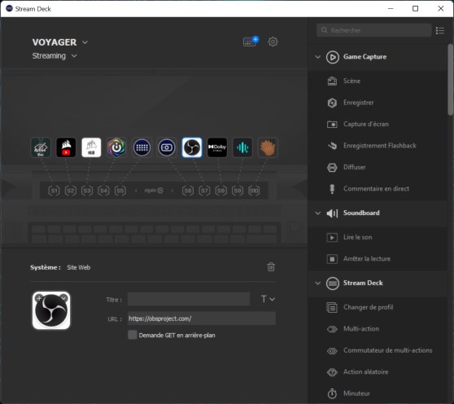
Task: Select the blue dotted grid key icon
Action: coord(142,147)
